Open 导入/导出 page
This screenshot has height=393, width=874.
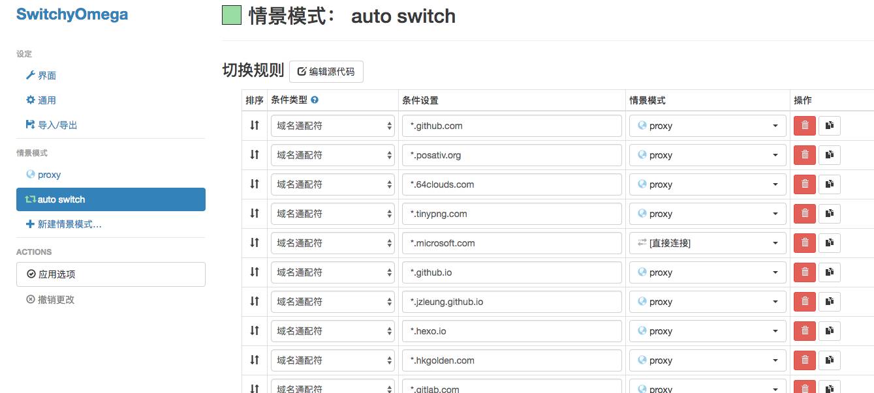coord(52,125)
